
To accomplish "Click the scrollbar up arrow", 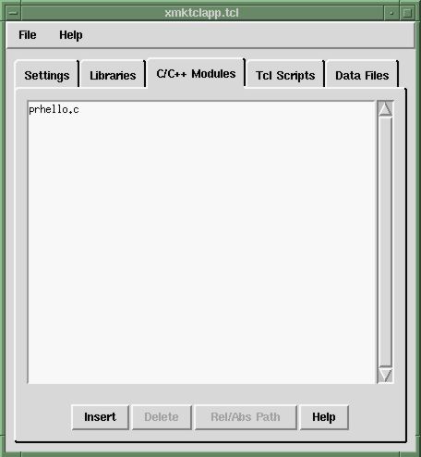I will click(385, 108).
